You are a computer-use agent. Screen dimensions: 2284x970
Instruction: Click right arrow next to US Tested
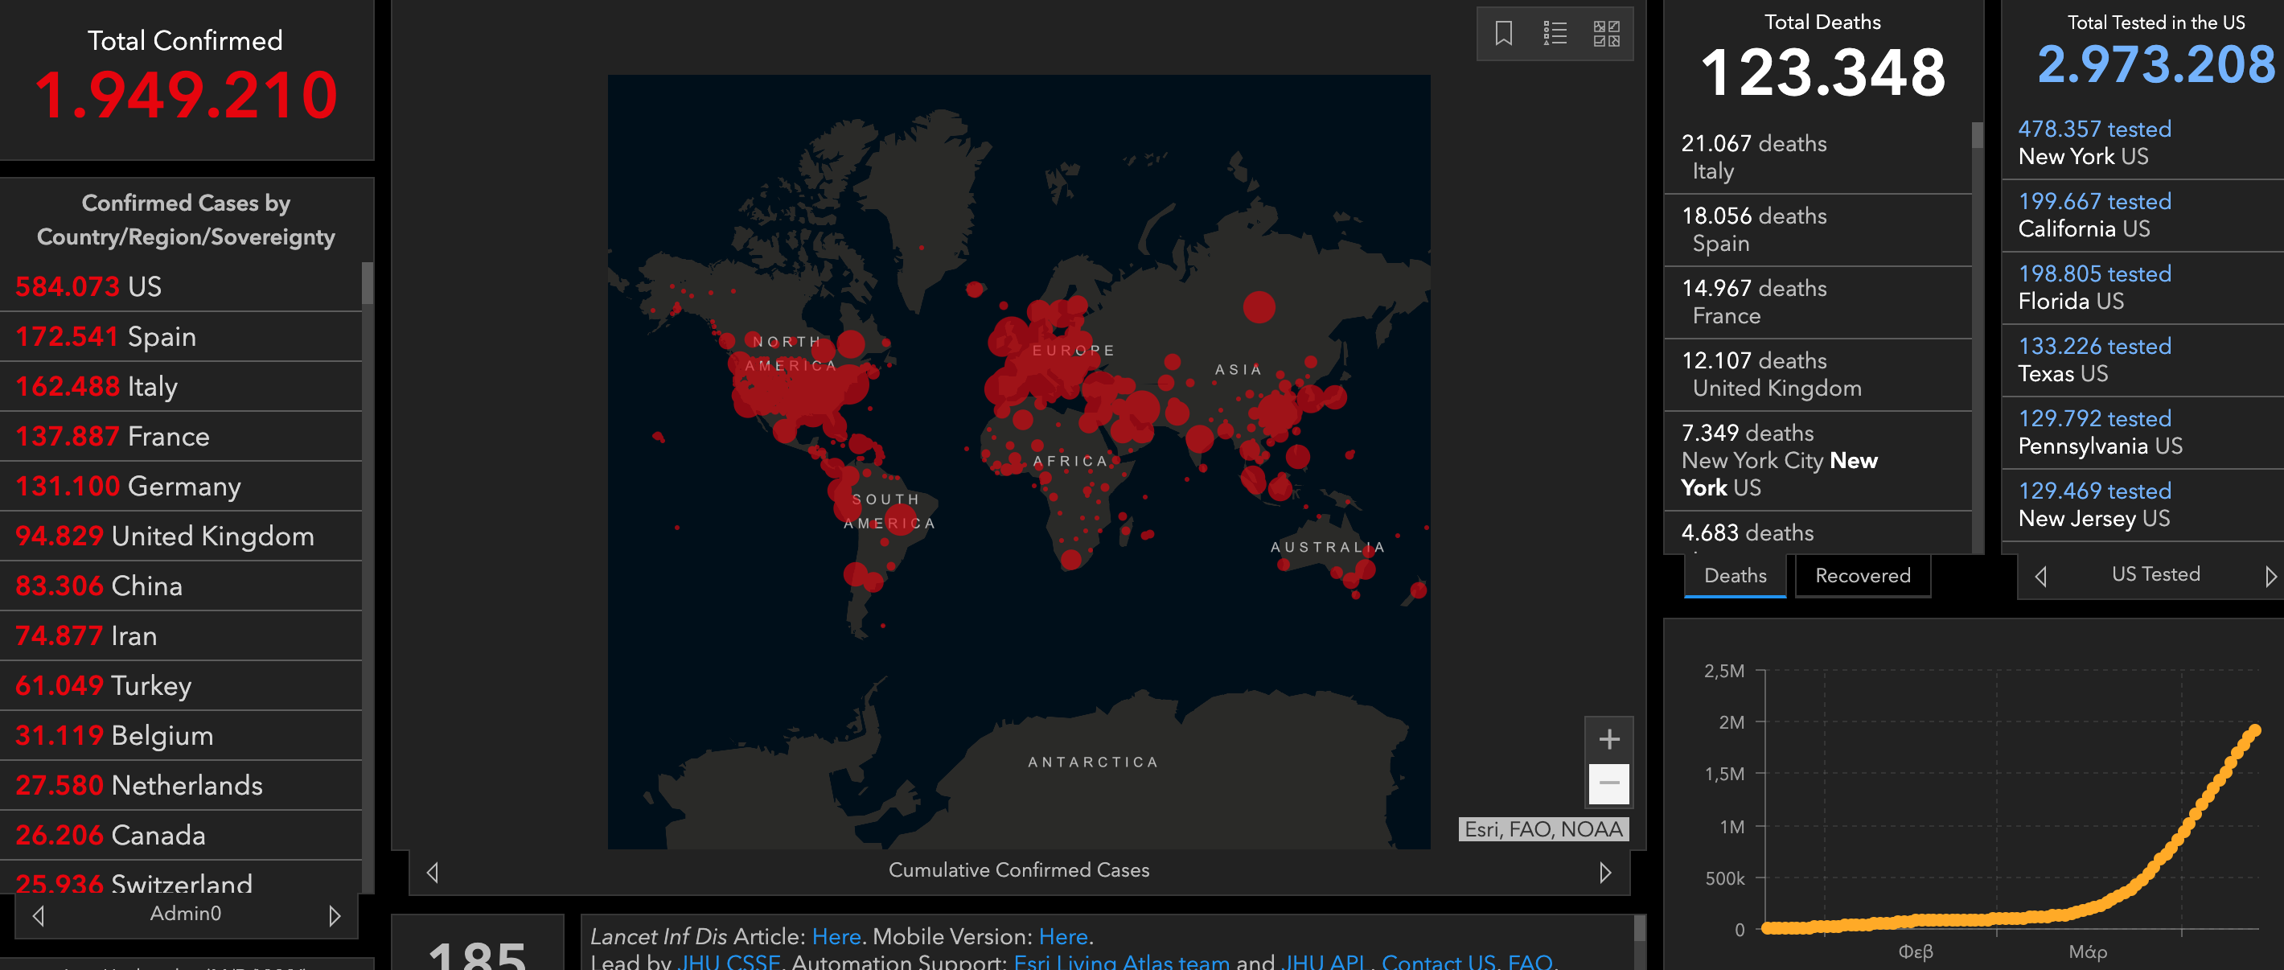tap(2270, 577)
